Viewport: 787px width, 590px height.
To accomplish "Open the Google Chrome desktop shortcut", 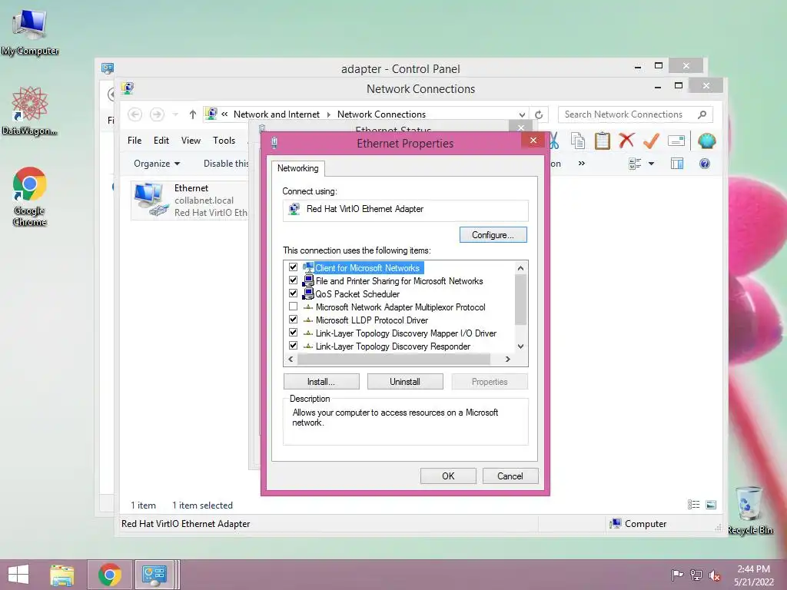I will point(30,196).
